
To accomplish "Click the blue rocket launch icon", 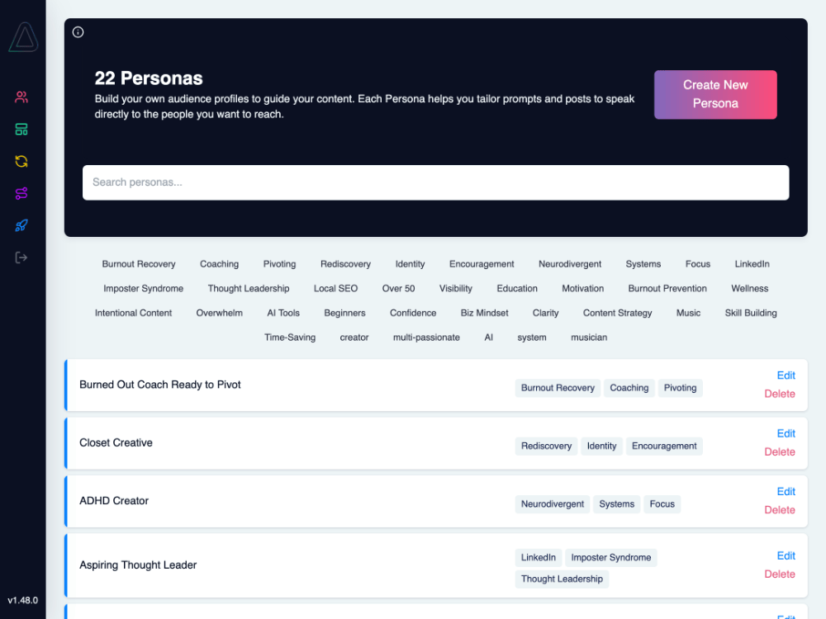I will click(x=21, y=225).
